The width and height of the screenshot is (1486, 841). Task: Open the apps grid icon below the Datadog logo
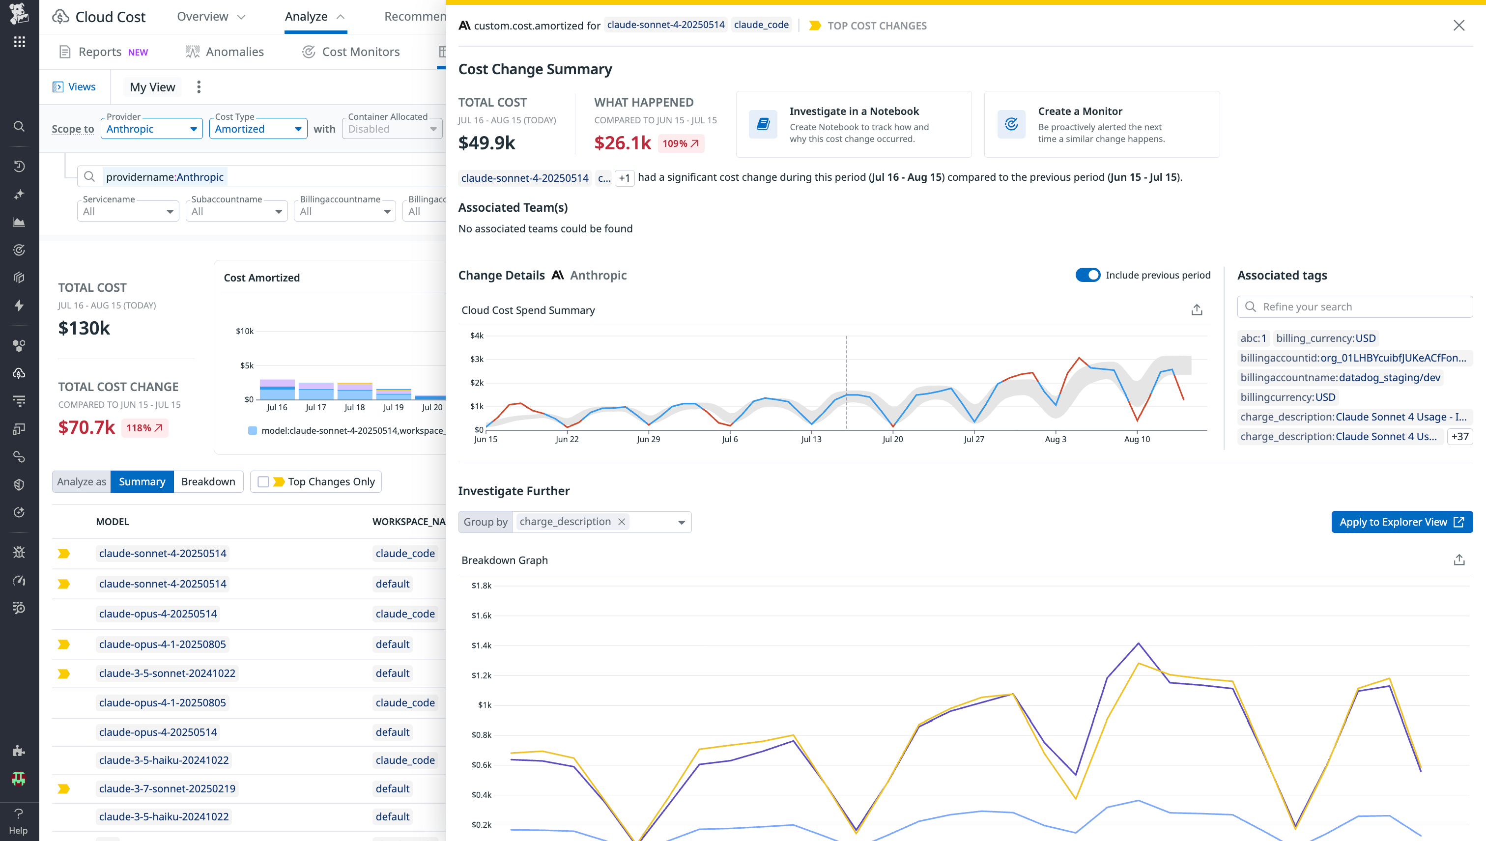coord(19,41)
